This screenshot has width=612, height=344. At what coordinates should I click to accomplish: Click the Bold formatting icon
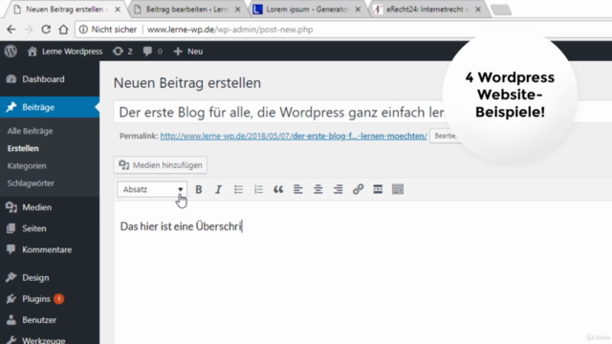pos(199,189)
